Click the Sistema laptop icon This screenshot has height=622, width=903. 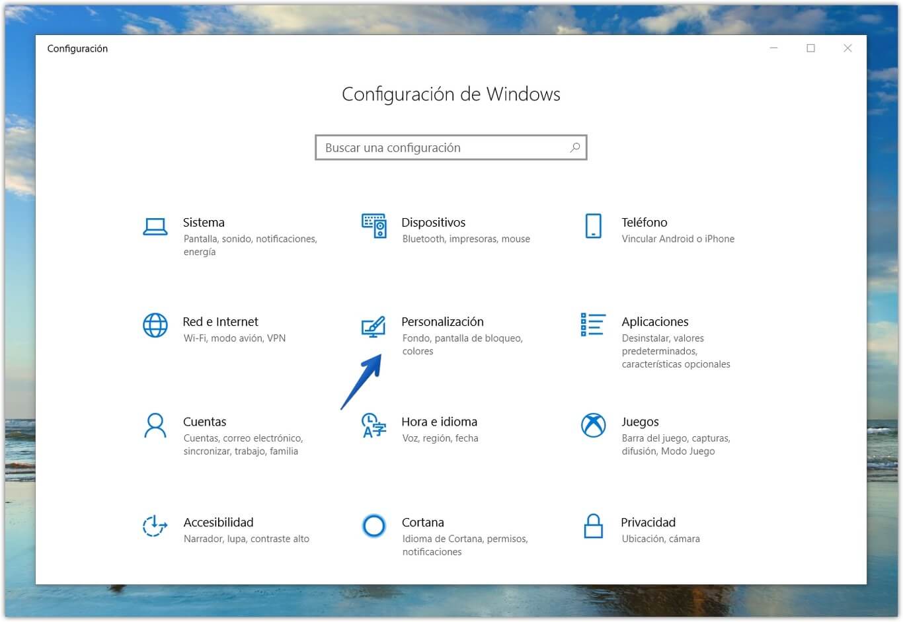click(155, 227)
